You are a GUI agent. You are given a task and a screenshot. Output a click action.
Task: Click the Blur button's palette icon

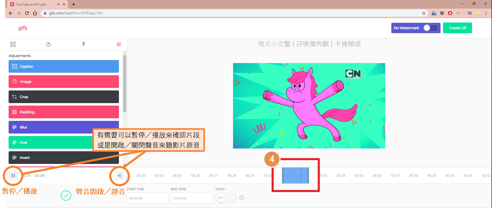coord(14,127)
